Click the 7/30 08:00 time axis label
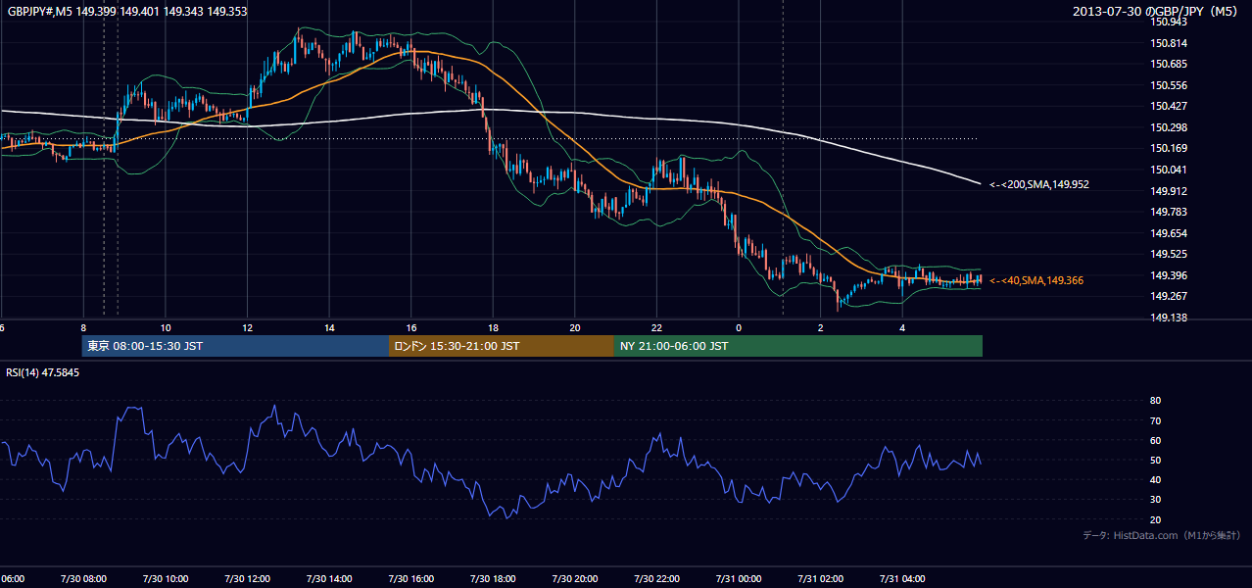The width and height of the screenshot is (1252, 588). [83, 578]
